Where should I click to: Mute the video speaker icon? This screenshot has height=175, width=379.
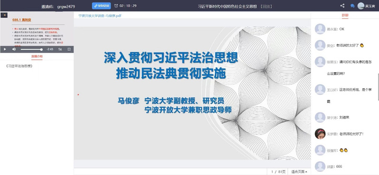[x=14, y=49]
